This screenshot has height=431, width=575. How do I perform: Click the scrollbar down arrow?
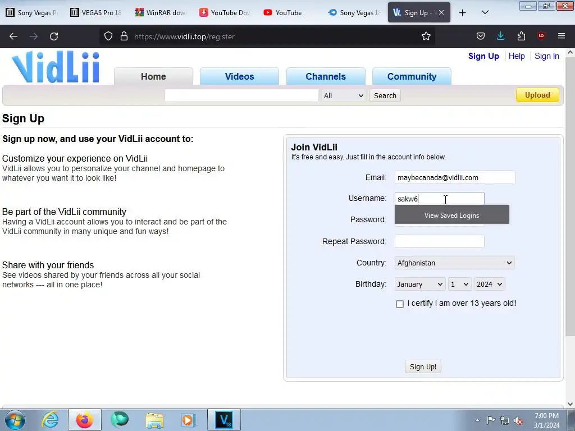[570, 404]
